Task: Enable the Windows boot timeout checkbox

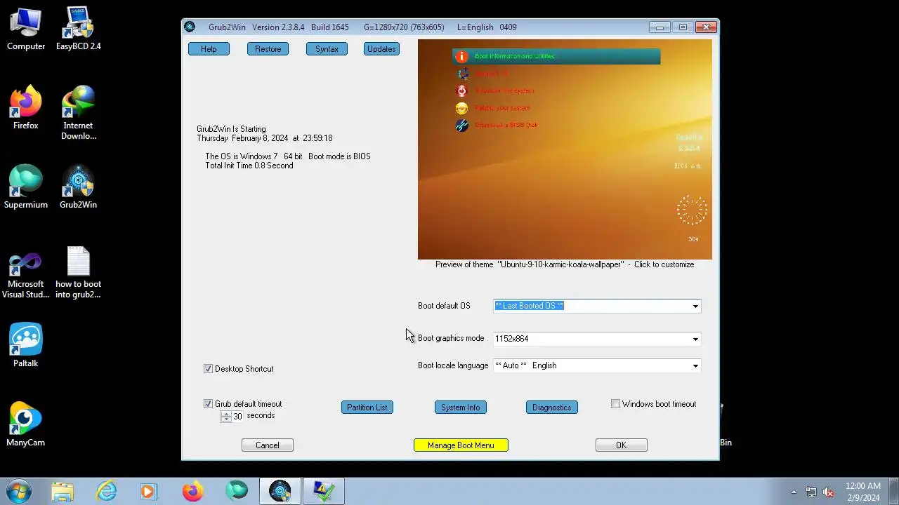Action: coord(615,404)
